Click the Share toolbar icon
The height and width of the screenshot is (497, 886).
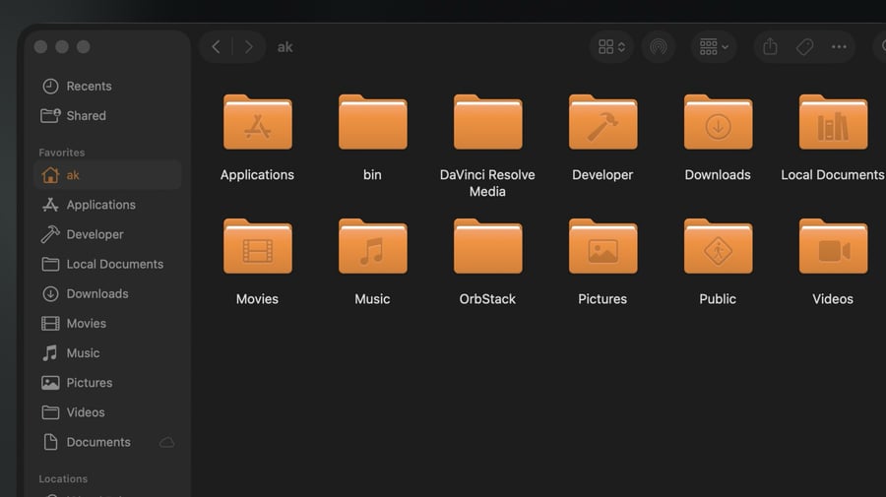click(770, 47)
